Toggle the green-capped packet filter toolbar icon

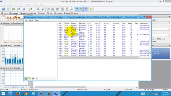77,9
